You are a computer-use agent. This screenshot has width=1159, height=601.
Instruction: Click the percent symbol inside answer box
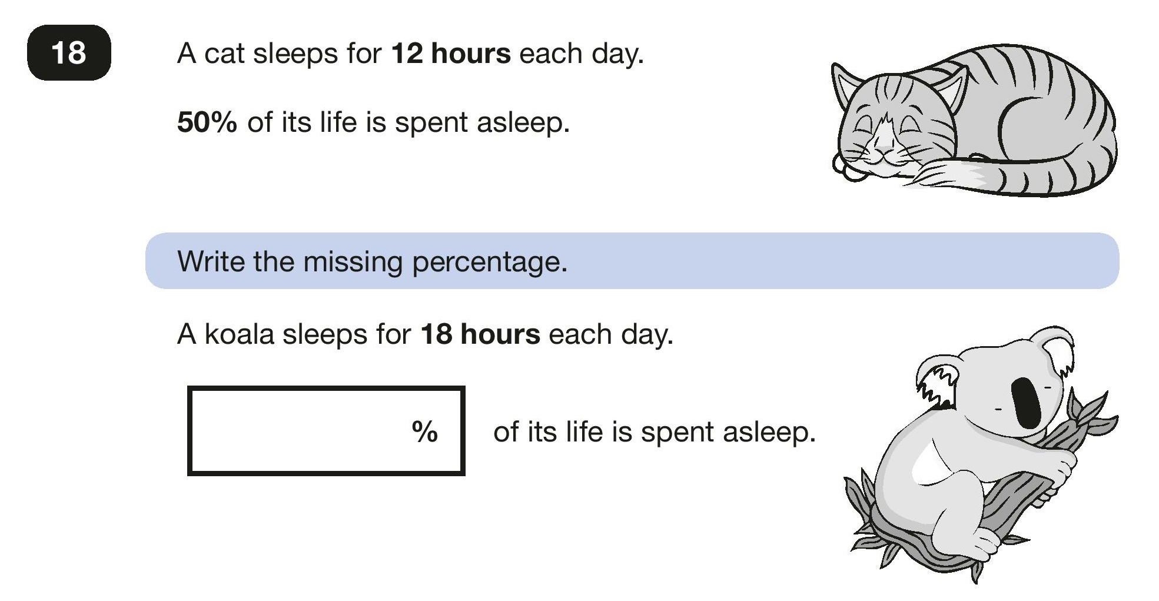tap(424, 431)
